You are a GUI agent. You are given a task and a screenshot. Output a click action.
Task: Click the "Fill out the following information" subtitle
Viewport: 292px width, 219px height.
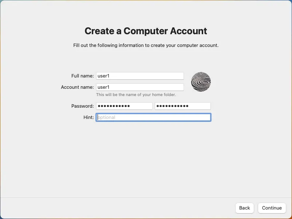[146, 45]
